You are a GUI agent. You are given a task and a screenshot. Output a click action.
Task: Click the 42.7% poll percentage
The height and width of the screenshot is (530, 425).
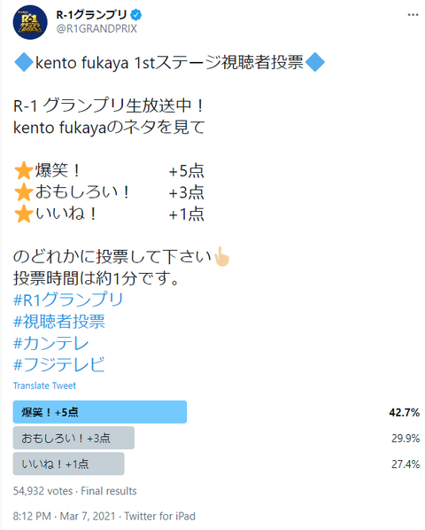[404, 412]
